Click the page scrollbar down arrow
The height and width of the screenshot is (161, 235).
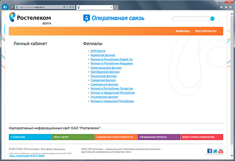[232, 156]
